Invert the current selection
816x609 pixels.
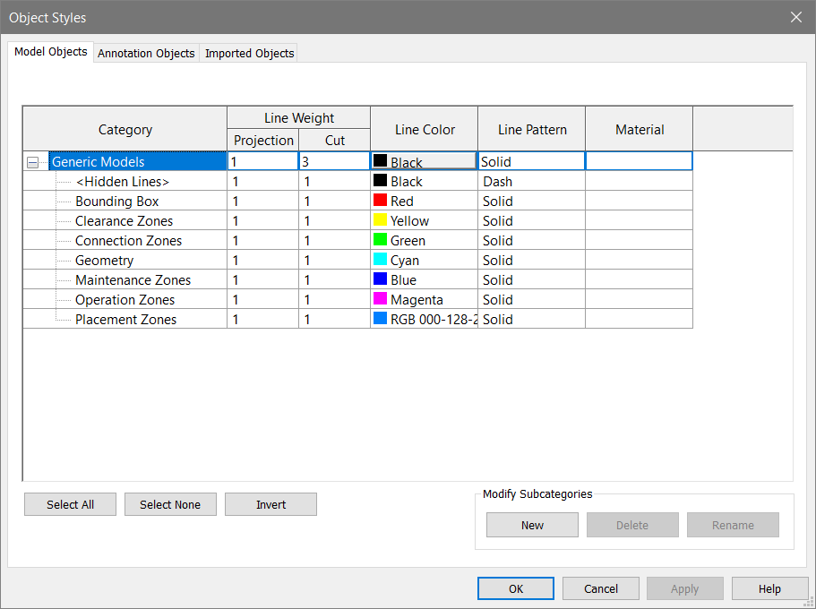(271, 504)
